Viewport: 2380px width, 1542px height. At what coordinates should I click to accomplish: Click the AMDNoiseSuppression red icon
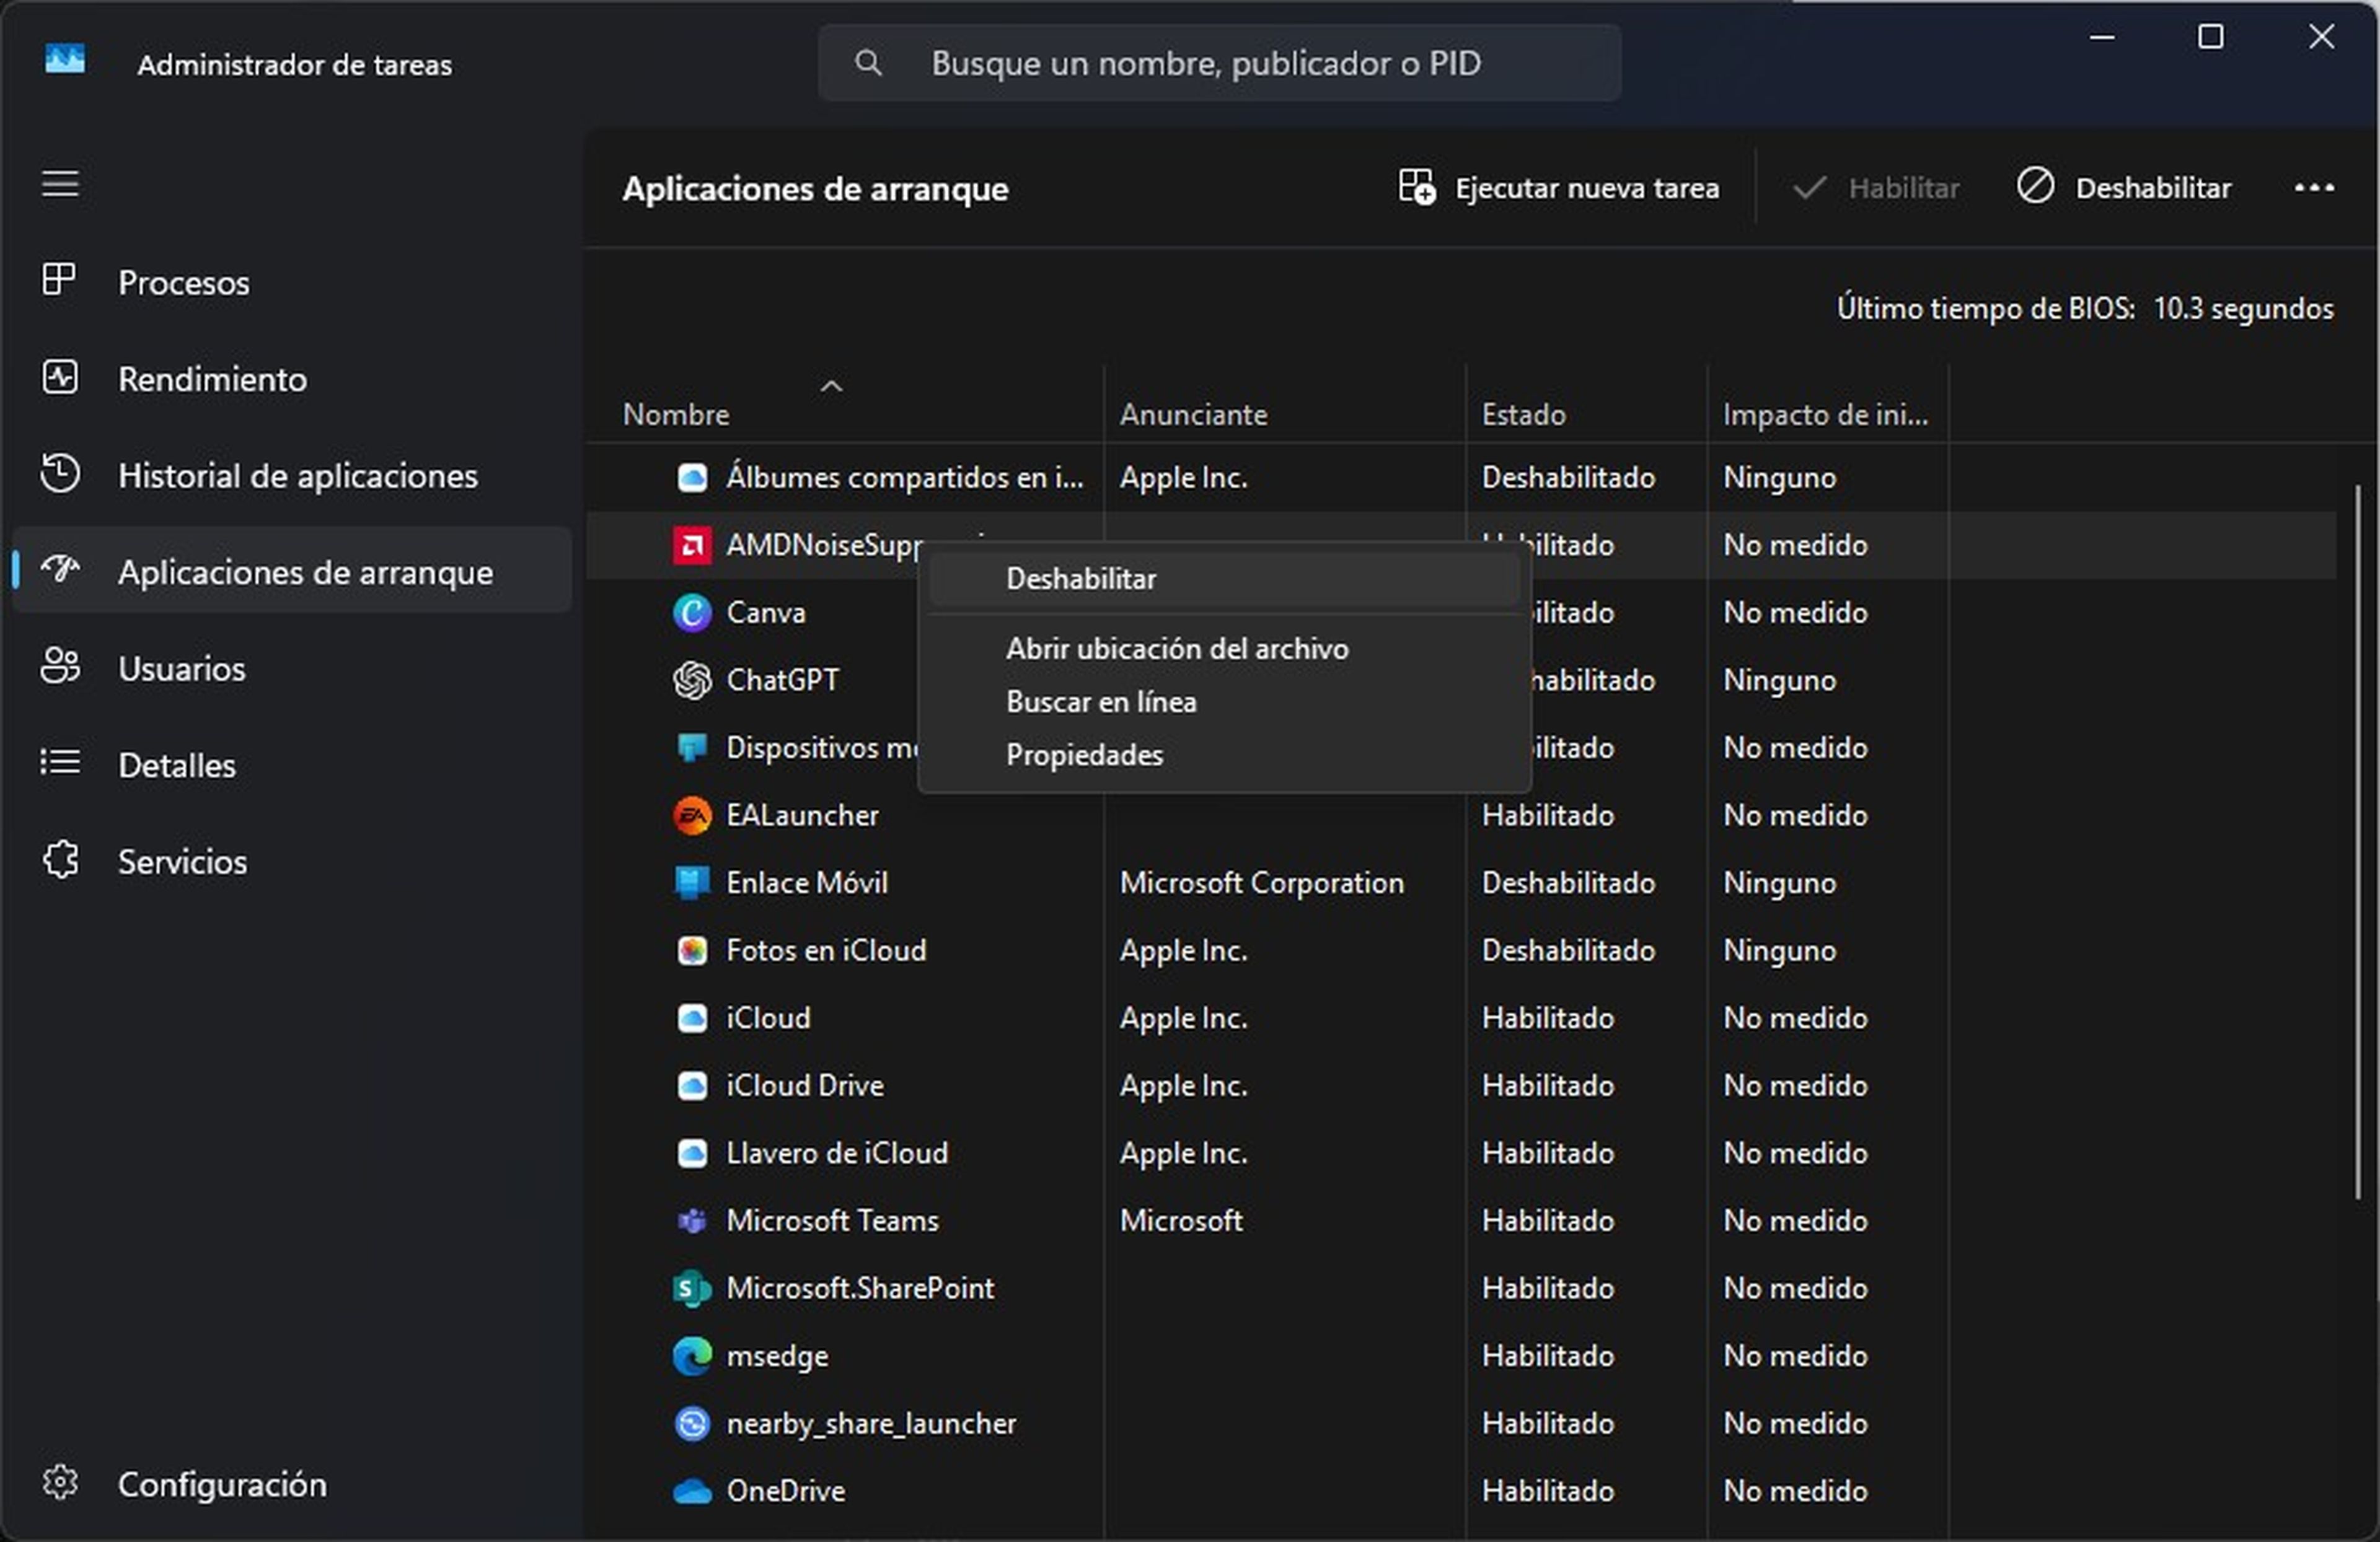[692, 545]
